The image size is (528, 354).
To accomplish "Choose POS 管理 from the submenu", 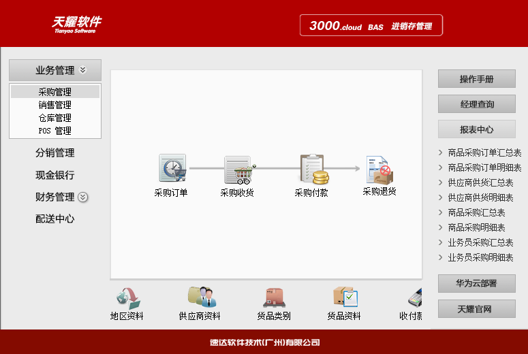I will pyautogui.click(x=55, y=131).
